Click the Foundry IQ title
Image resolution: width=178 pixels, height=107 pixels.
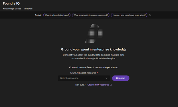(11, 3)
